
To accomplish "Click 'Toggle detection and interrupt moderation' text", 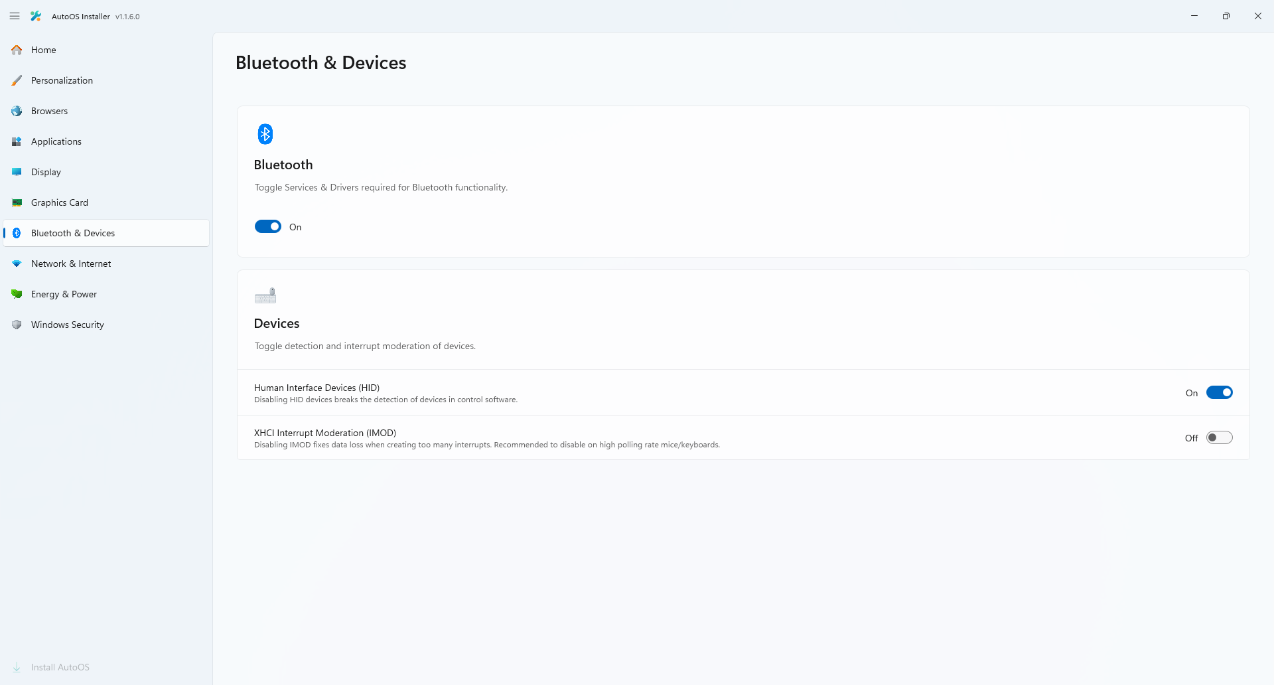I will 365,346.
